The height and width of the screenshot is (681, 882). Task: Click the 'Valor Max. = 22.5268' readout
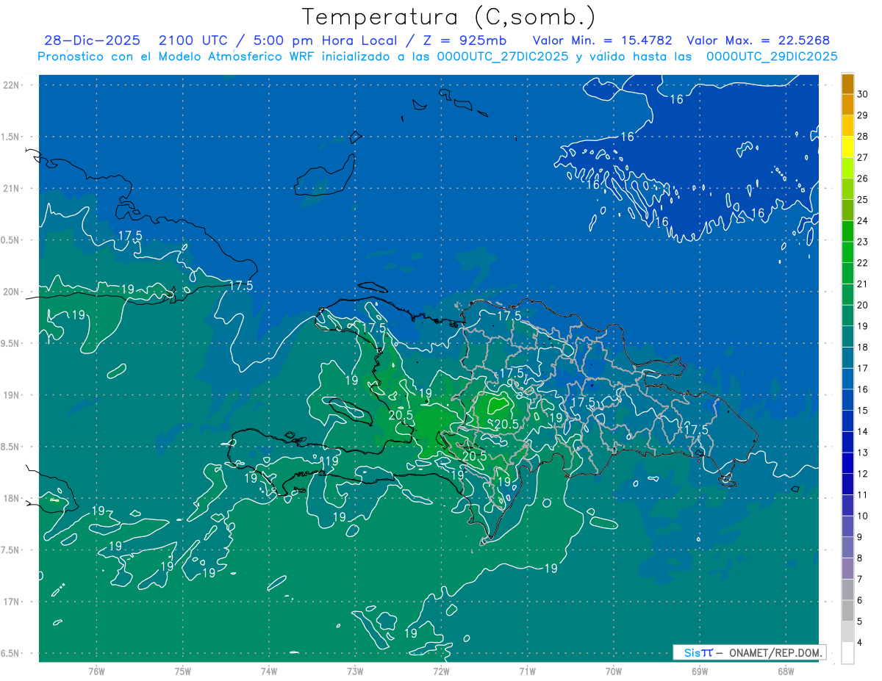tap(759, 40)
